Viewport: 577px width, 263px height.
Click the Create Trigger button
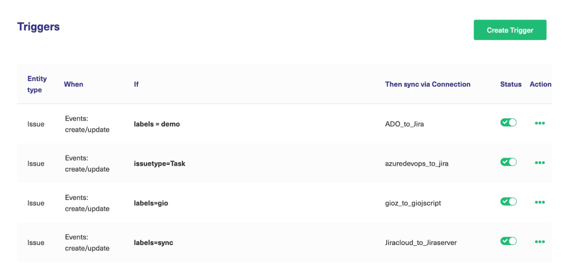[510, 30]
